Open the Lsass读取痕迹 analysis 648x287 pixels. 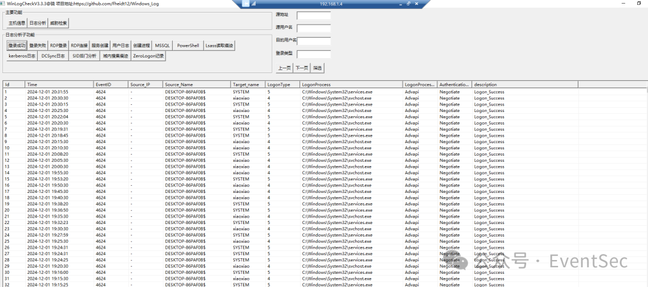(219, 46)
